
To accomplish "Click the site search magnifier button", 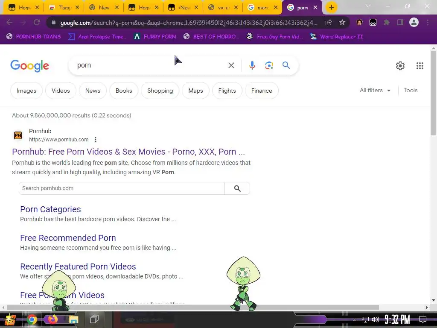I will coord(237,188).
